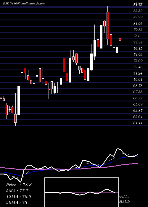Image resolution: width=148 pixels, height=207 pixels.
Task: Click the 62.64 price axis label
Action: (138, 117)
